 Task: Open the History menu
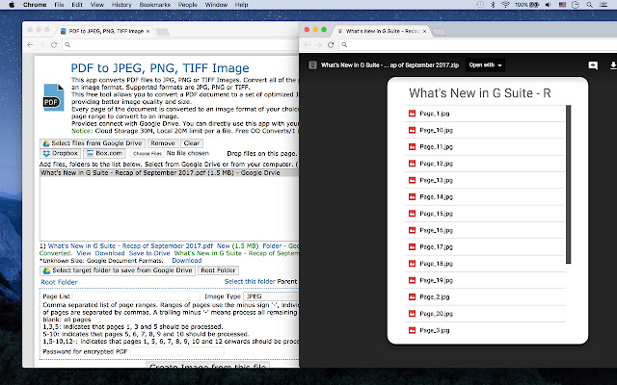[x=121, y=5]
